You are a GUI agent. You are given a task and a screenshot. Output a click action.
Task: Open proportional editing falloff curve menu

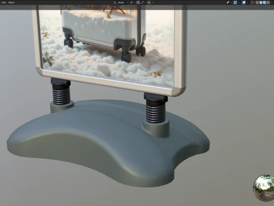(154, 2)
